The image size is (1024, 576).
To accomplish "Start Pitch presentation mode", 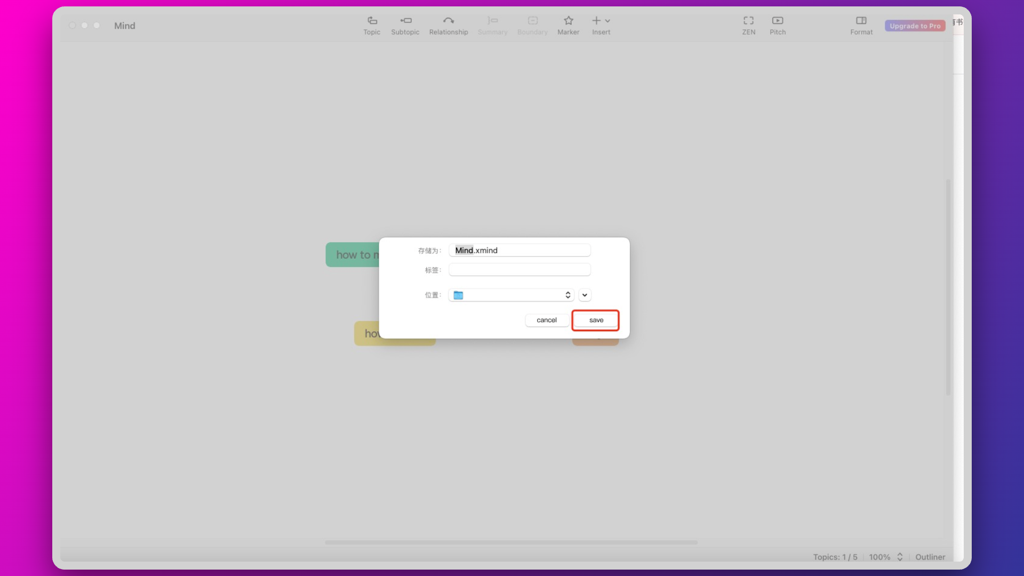I will (x=778, y=25).
